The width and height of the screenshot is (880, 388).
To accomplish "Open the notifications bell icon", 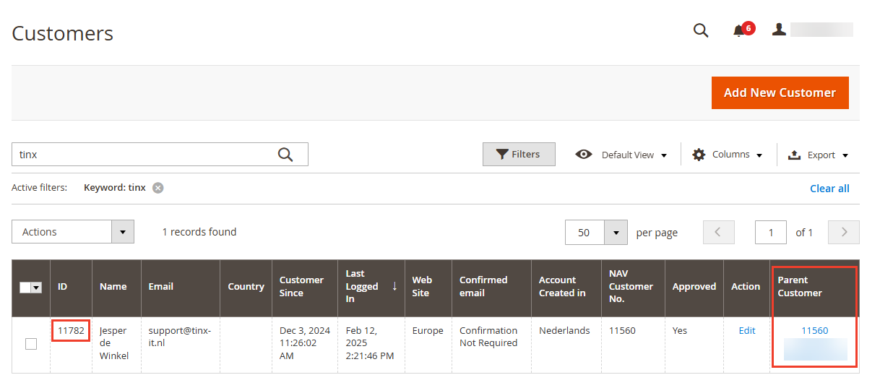I will pyautogui.click(x=738, y=30).
